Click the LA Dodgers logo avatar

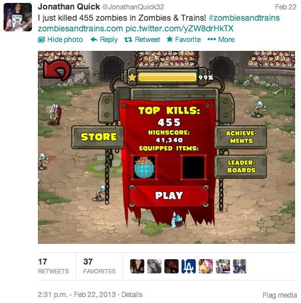click(x=189, y=266)
